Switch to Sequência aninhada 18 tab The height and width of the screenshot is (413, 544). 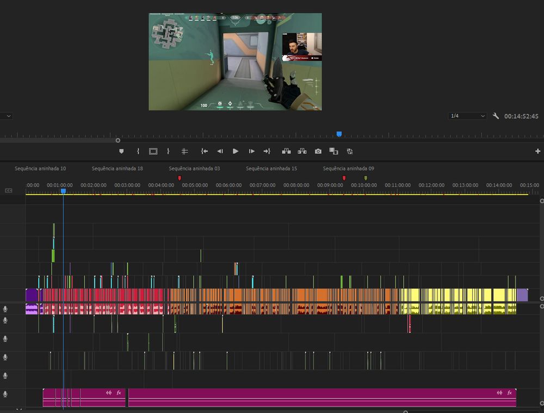(x=118, y=168)
